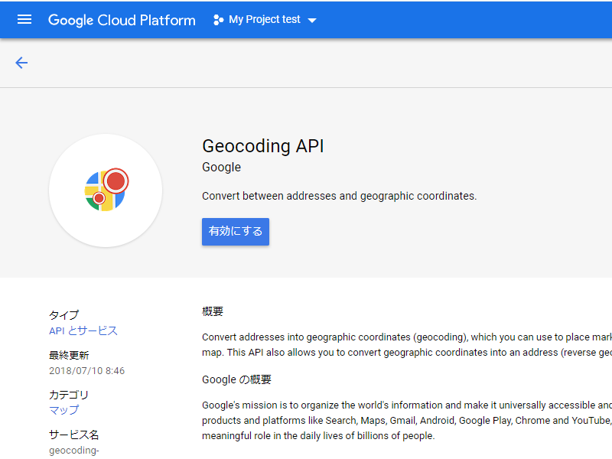
Task: Open the API とサービス link
Action: coord(83,330)
